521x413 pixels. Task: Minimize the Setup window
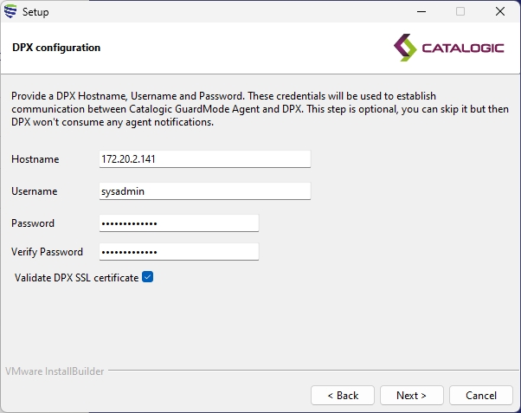[421, 12]
